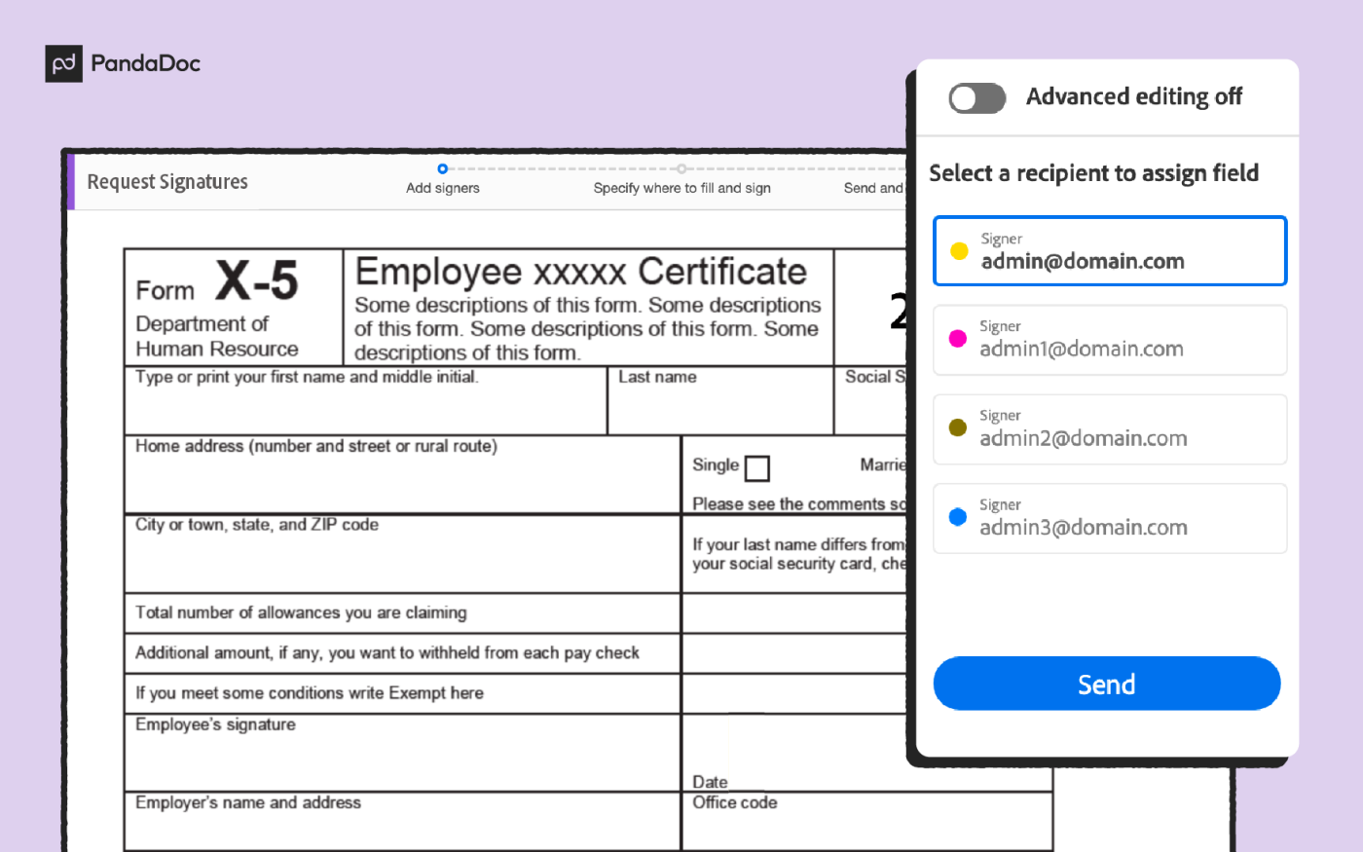The image size is (1363, 852).
Task: Select signer admin1@domain.com
Action: [x=1109, y=340]
